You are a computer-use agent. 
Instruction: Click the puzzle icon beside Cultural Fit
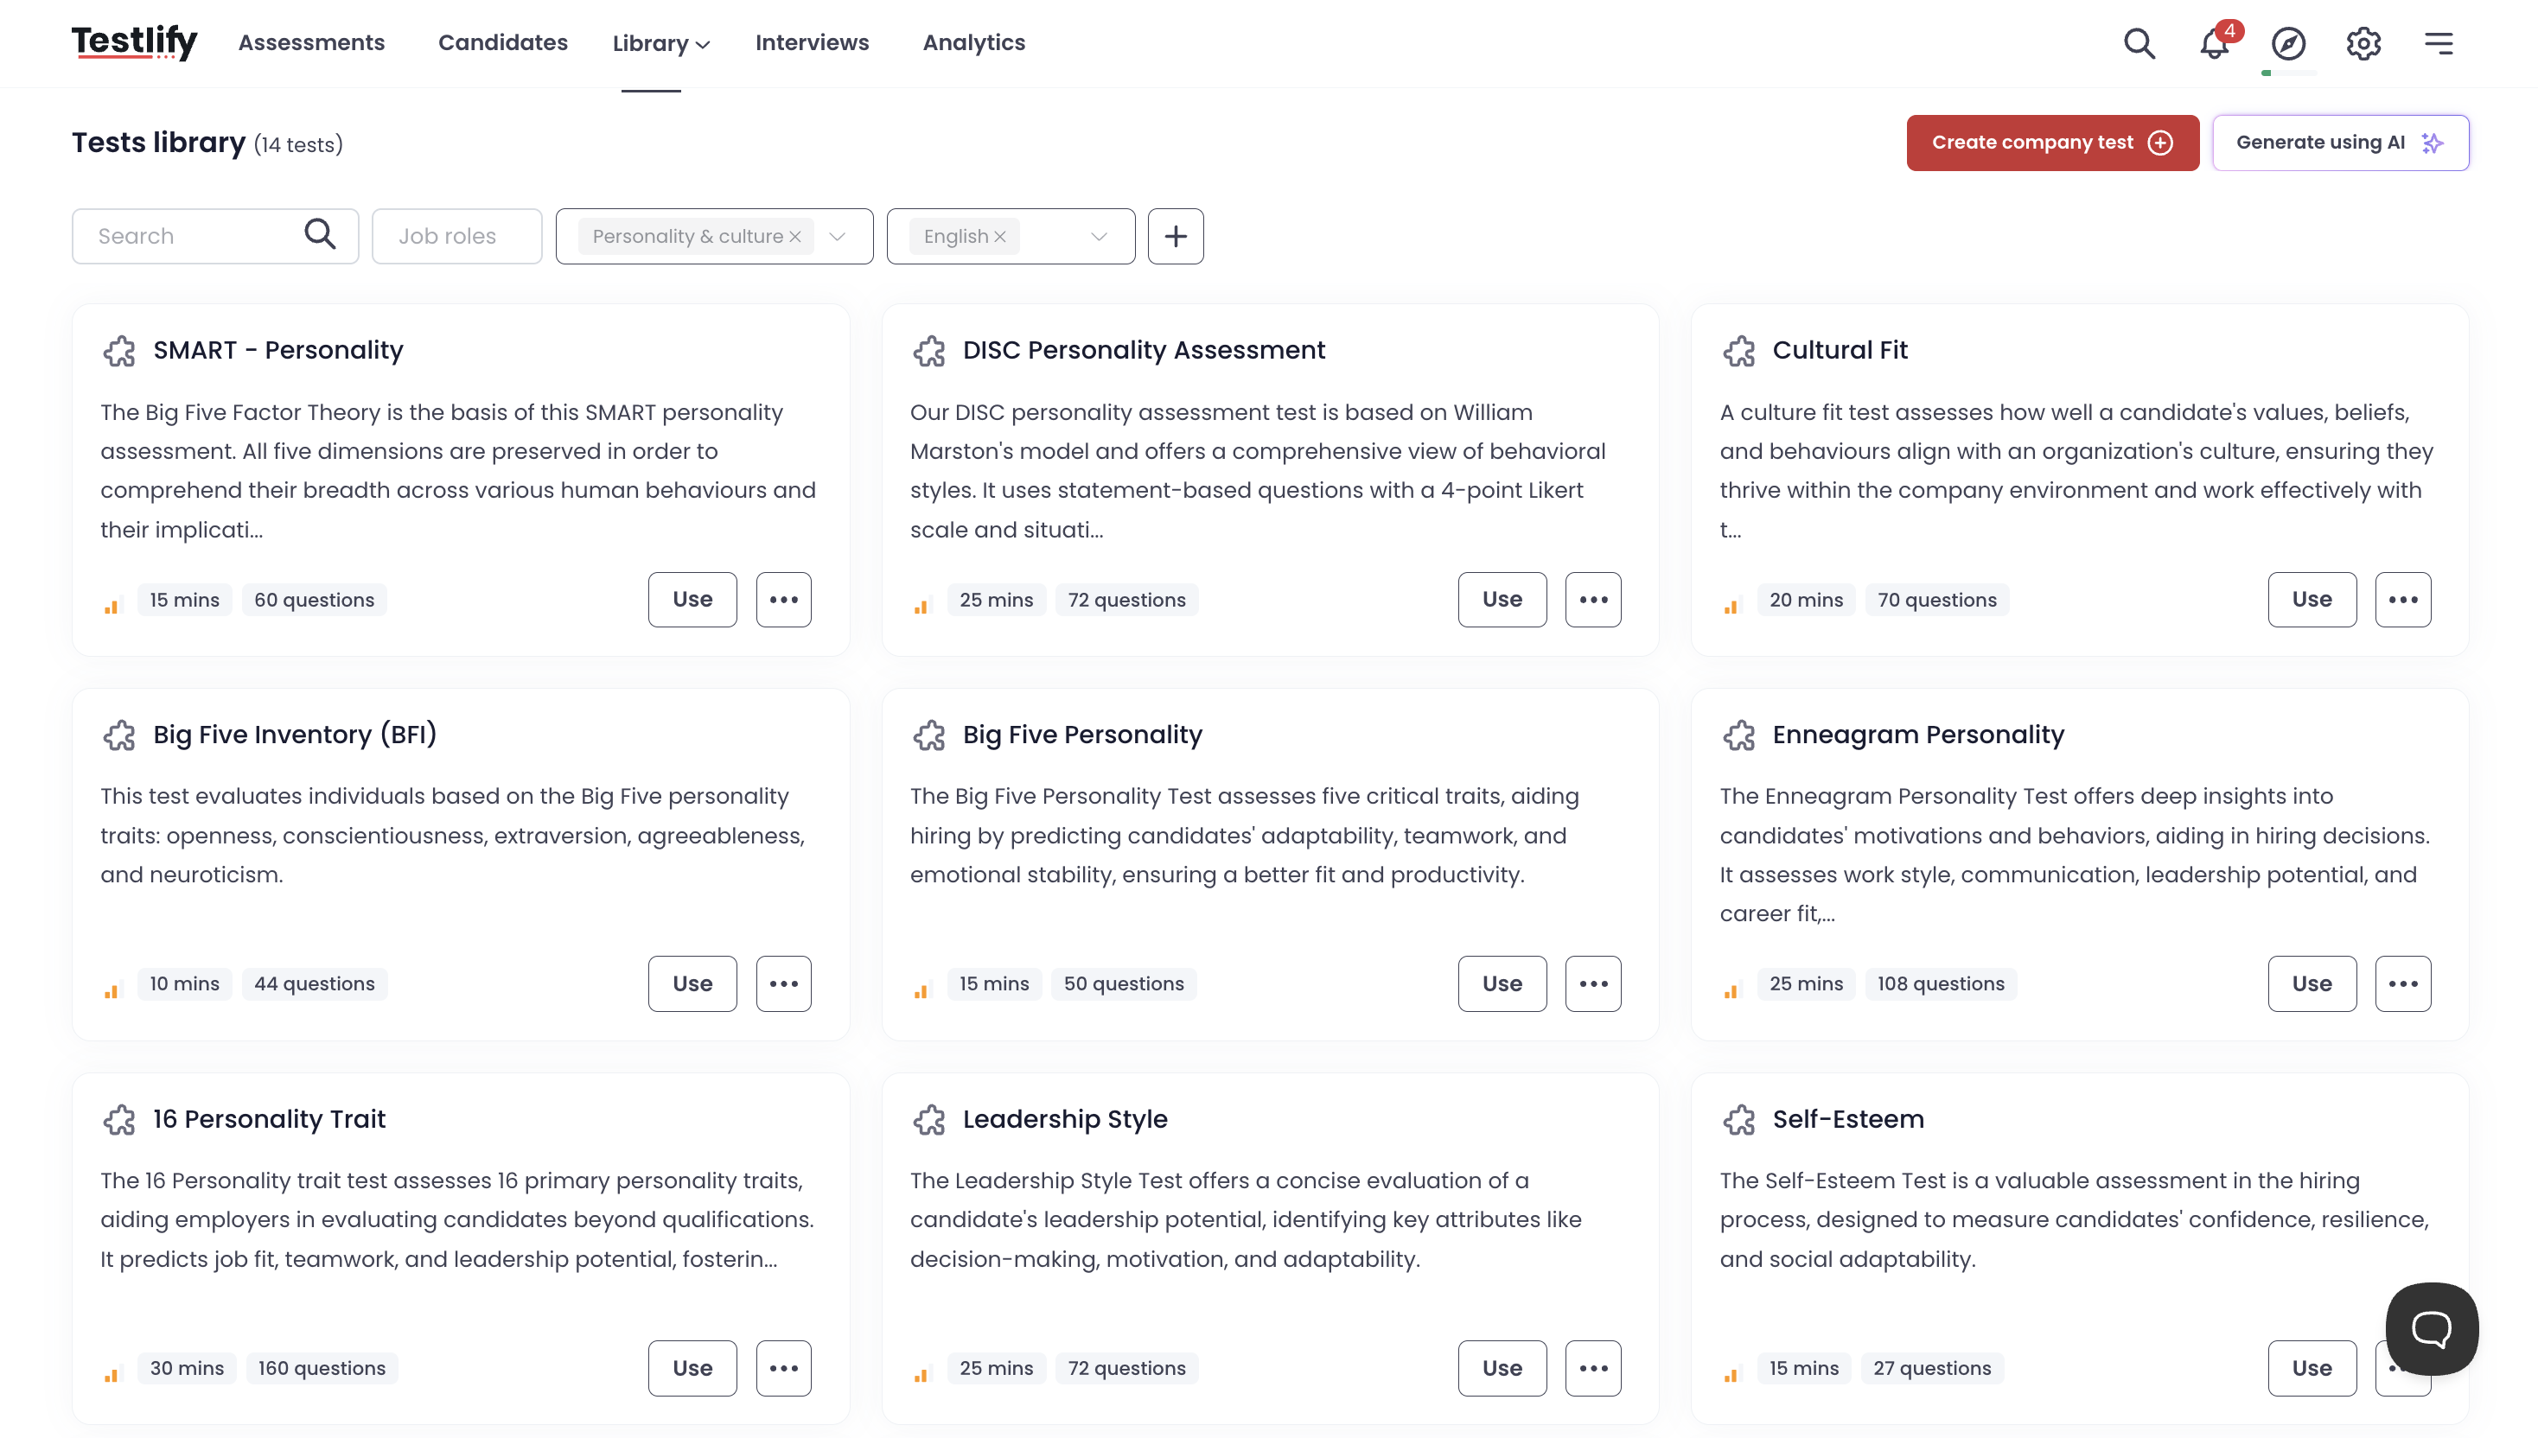(1738, 351)
